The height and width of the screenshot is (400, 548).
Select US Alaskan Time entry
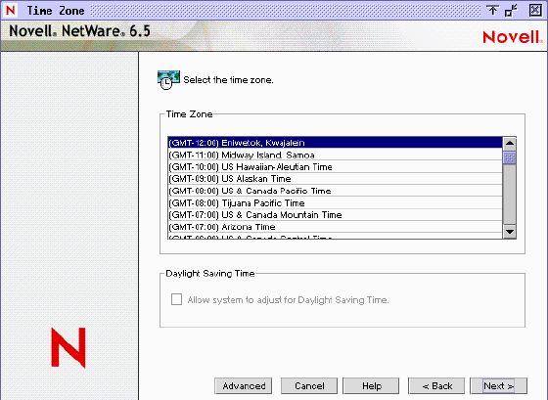pos(335,179)
